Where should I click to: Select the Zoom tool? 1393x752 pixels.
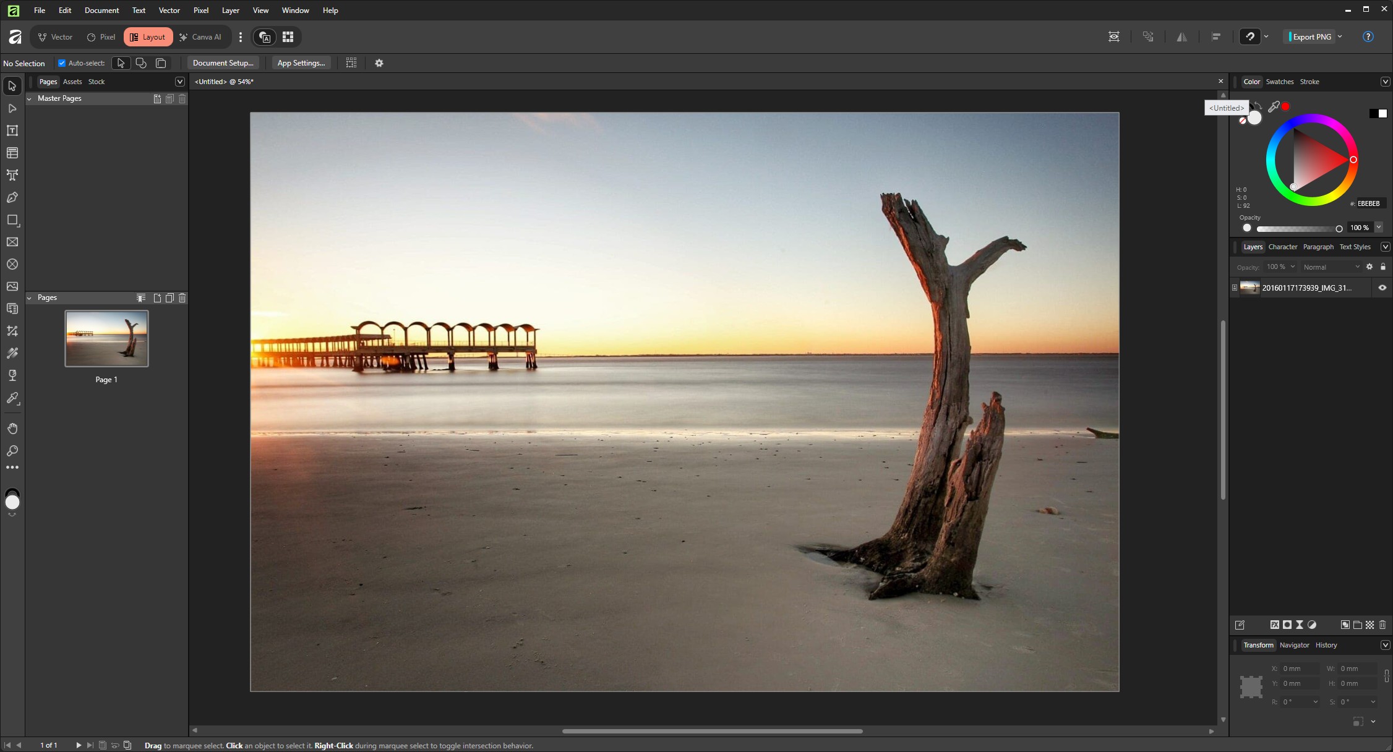12,451
